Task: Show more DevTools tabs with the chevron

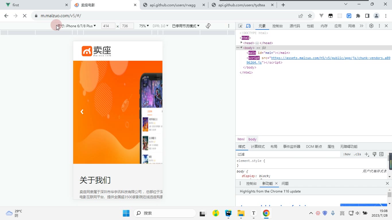Action: pos(362,26)
